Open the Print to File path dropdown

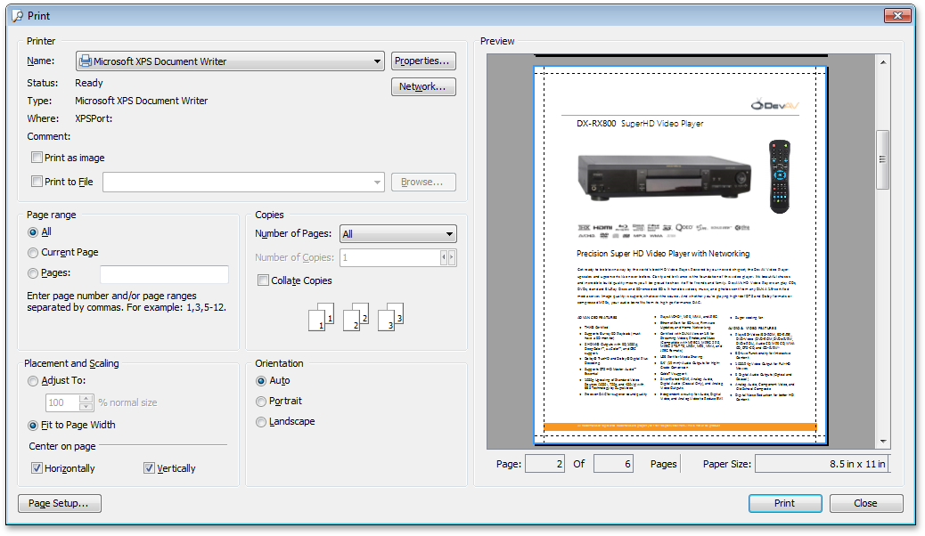click(378, 182)
